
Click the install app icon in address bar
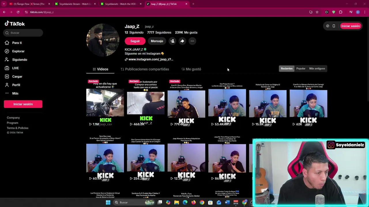[x=311, y=12]
